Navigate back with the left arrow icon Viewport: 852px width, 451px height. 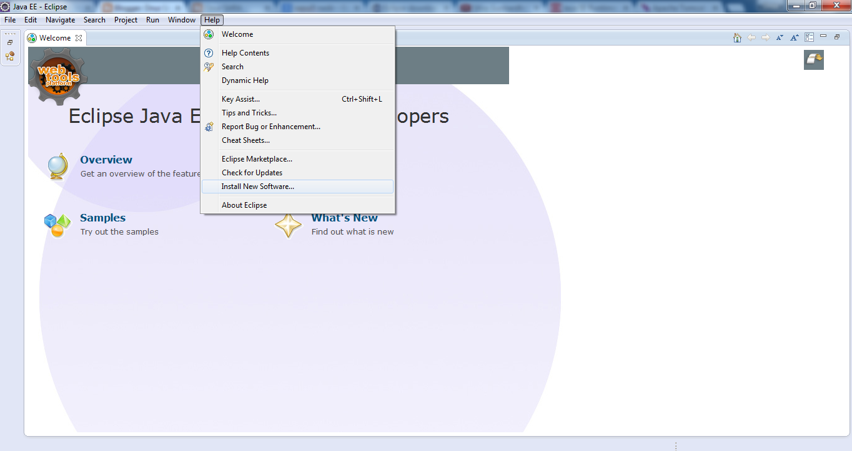click(751, 37)
